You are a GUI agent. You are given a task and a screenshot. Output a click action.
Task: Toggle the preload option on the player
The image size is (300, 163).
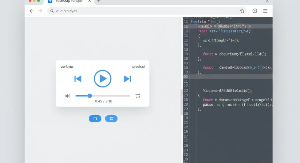tap(139, 66)
